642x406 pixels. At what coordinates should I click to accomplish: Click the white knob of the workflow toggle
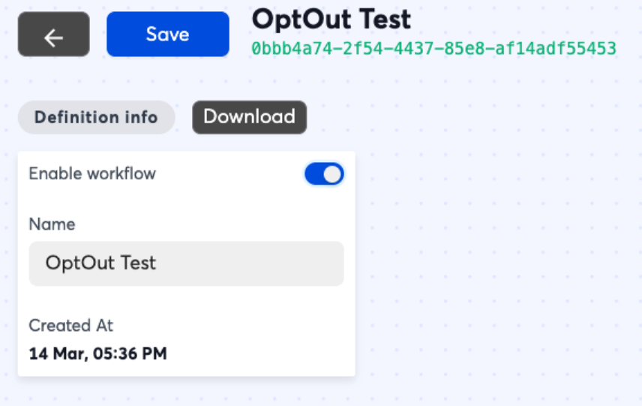click(x=333, y=174)
